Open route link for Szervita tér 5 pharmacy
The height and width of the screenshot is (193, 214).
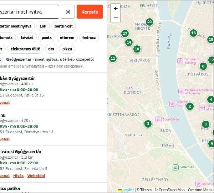pyautogui.click(x=5, y=176)
